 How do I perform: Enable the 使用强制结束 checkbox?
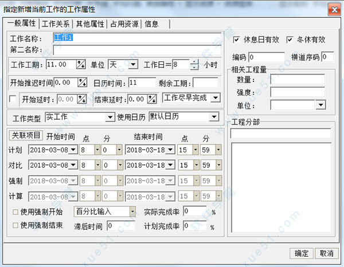(15, 225)
